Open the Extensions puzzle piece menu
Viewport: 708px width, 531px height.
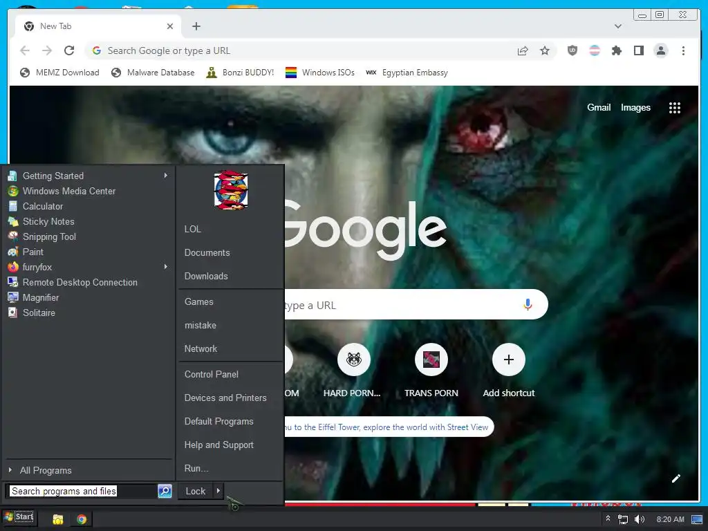pyautogui.click(x=616, y=50)
